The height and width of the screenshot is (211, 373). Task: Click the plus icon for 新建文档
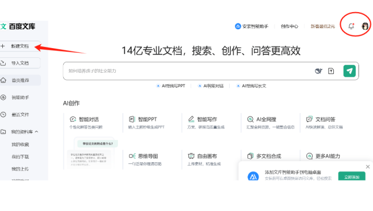pyautogui.click(x=3, y=46)
